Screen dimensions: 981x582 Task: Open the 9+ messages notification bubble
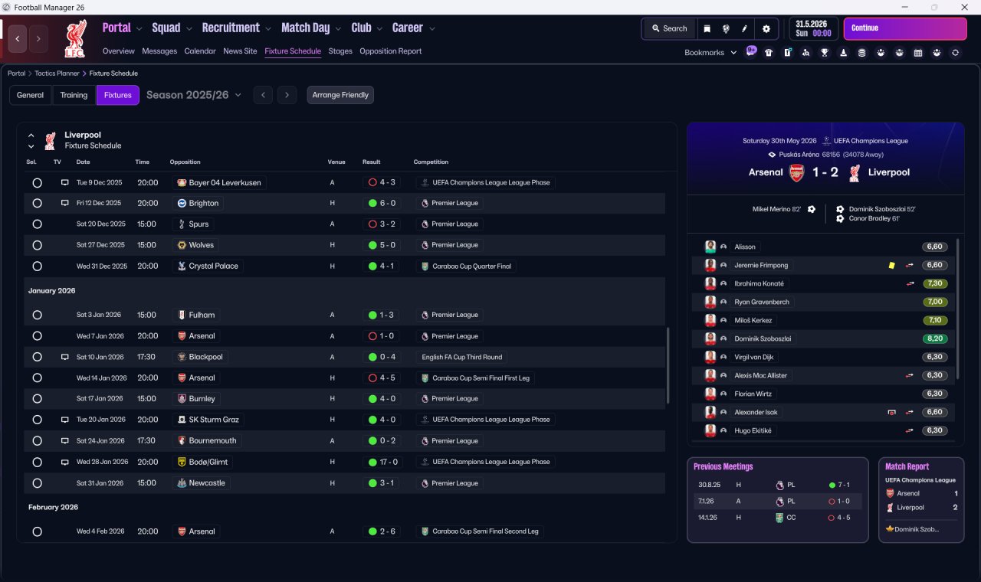(751, 51)
